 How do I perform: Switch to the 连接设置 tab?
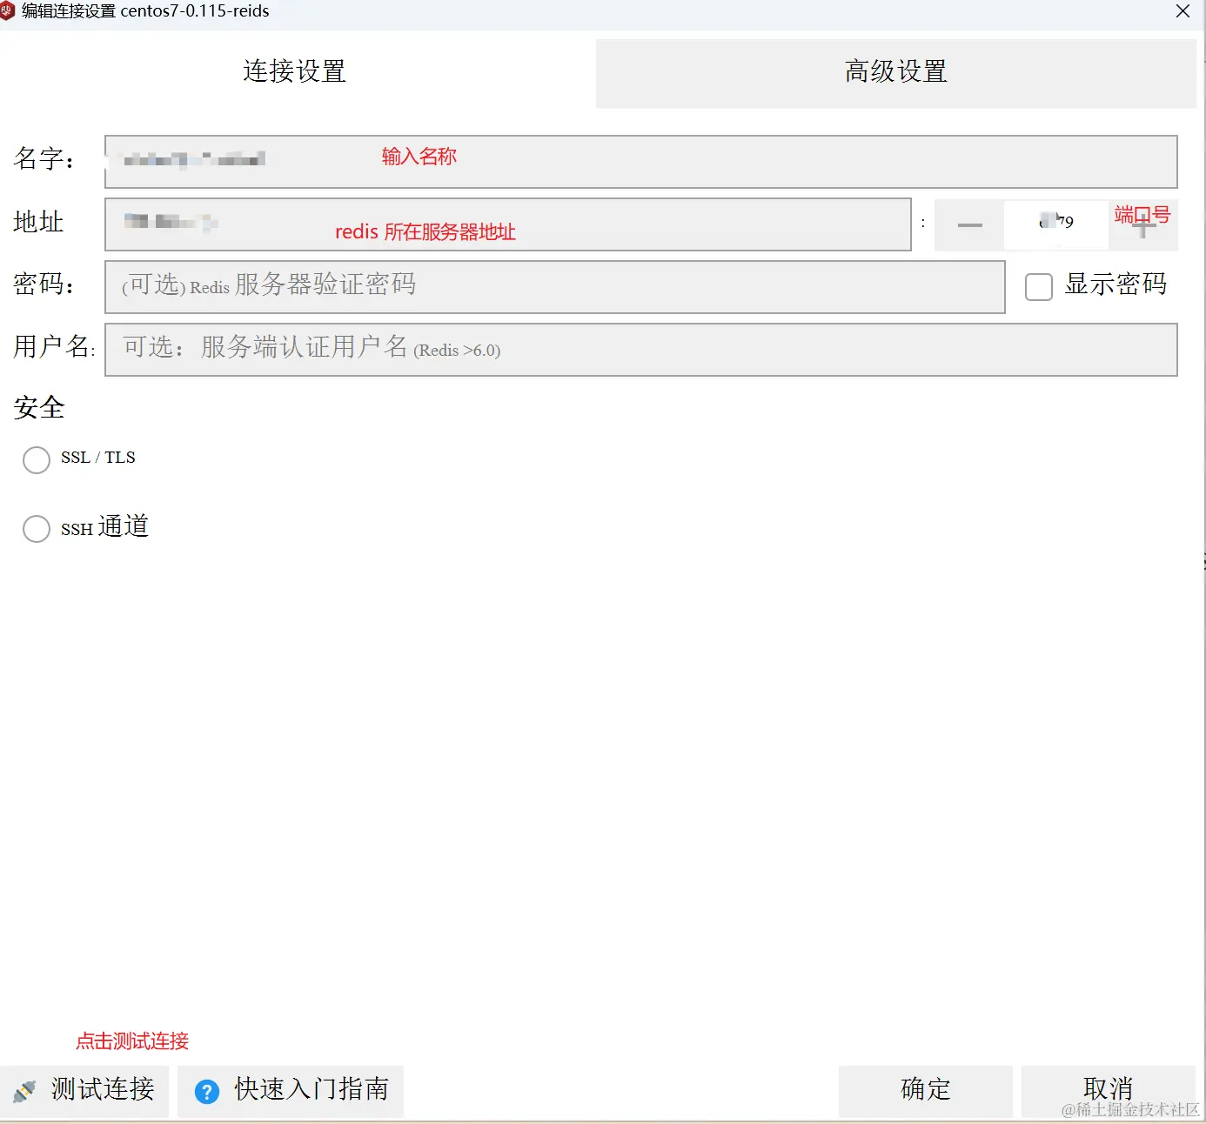click(x=295, y=72)
